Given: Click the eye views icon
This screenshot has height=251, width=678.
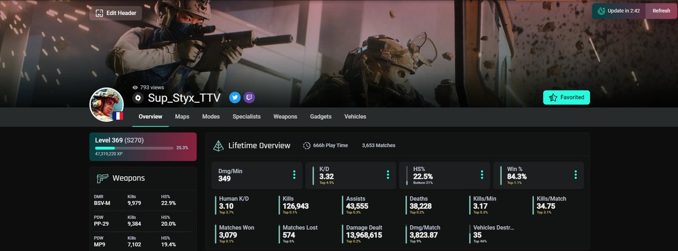Looking at the screenshot, I should 135,87.
